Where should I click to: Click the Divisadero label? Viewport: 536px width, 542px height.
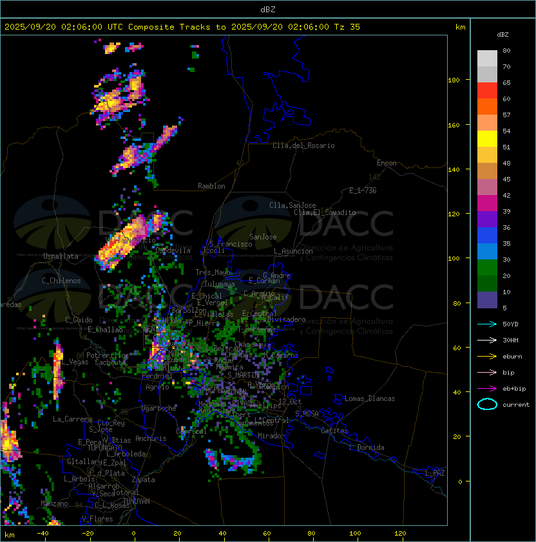[286, 319]
